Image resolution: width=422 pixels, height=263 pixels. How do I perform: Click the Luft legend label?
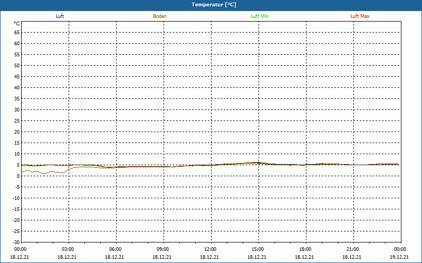(x=60, y=16)
